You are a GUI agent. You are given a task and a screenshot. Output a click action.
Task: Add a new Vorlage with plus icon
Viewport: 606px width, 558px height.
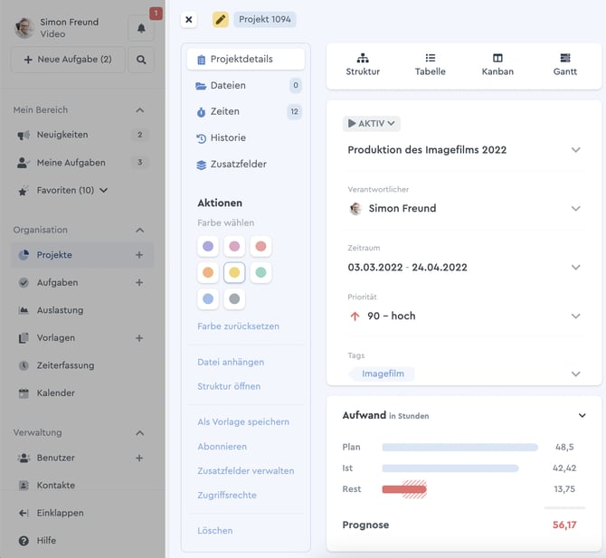tap(139, 338)
